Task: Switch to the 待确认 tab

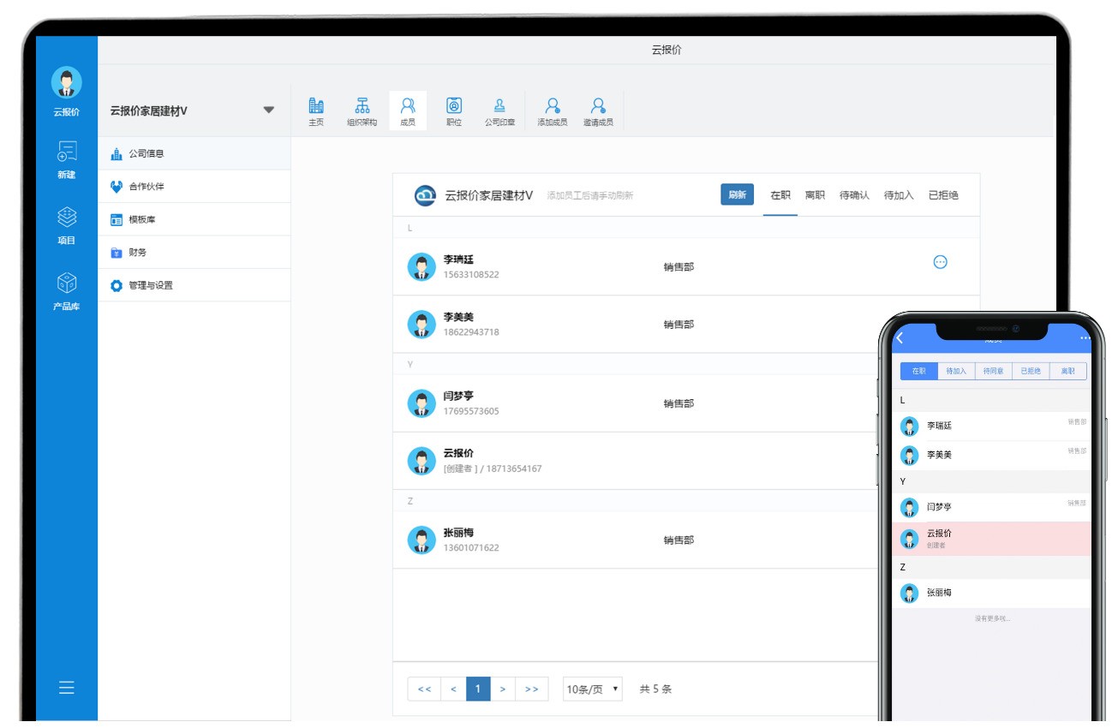Action: [x=854, y=195]
